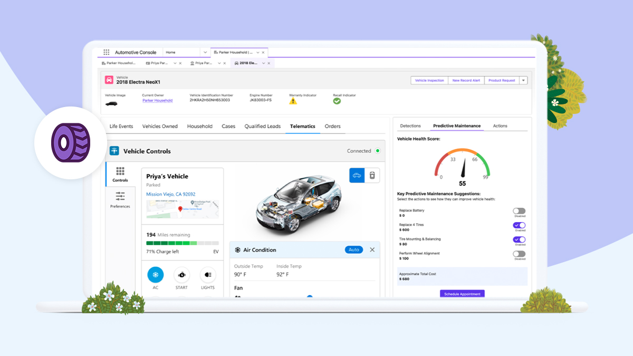This screenshot has width=633, height=356.
Task: Select the side car view icon
Action: [357, 175]
